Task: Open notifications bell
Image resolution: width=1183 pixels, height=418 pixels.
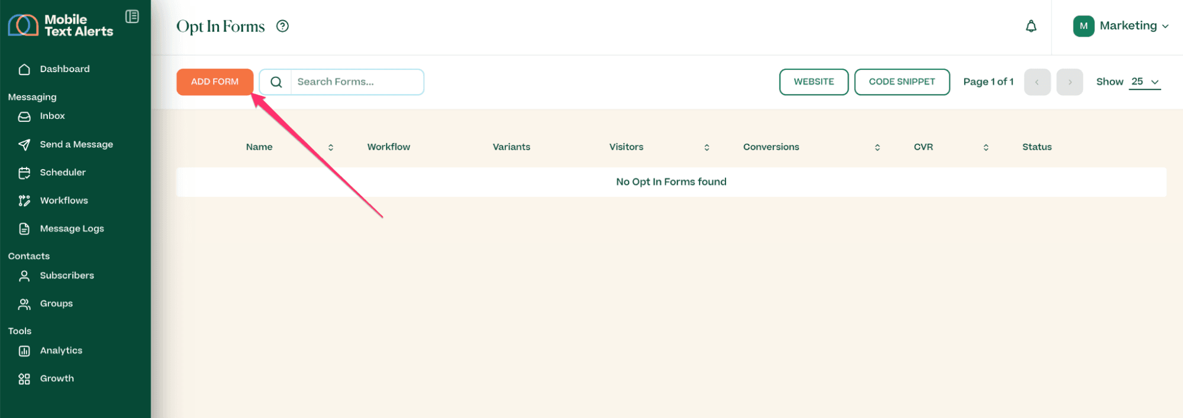Action: pyautogui.click(x=1031, y=26)
